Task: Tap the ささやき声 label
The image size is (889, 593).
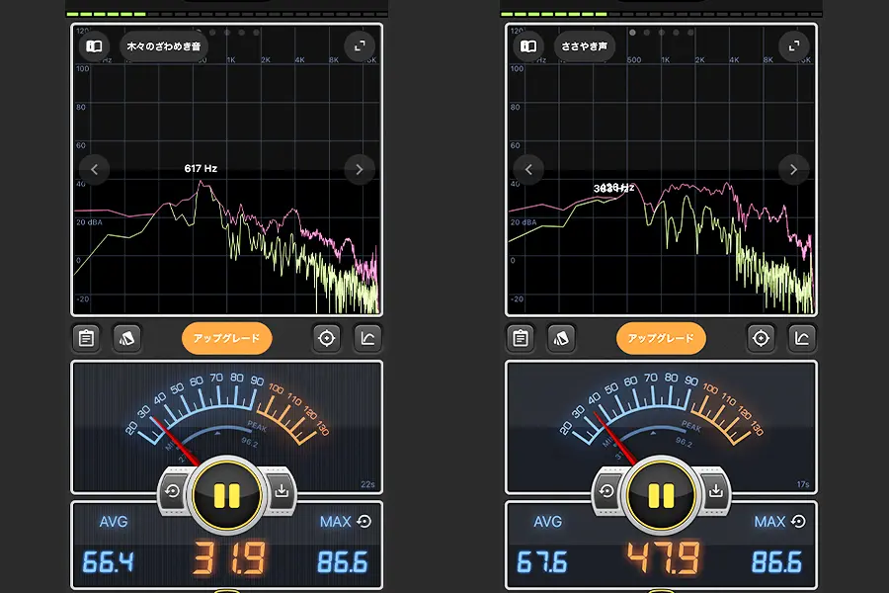Action: (584, 46)
